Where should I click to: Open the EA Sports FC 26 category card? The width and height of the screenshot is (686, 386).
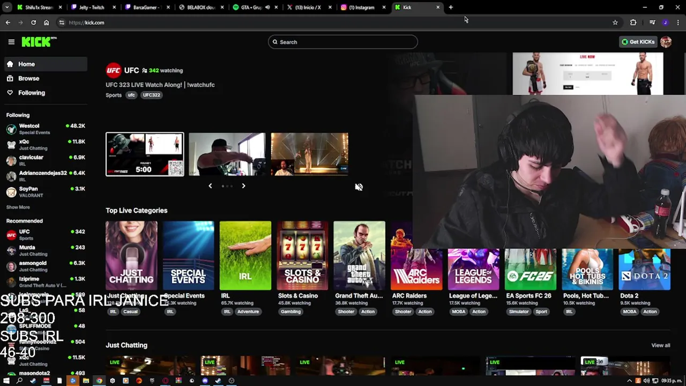[x=531, y=269]
